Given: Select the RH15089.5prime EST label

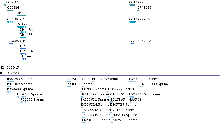Looking at the screenshot, I should coord(155,84).
